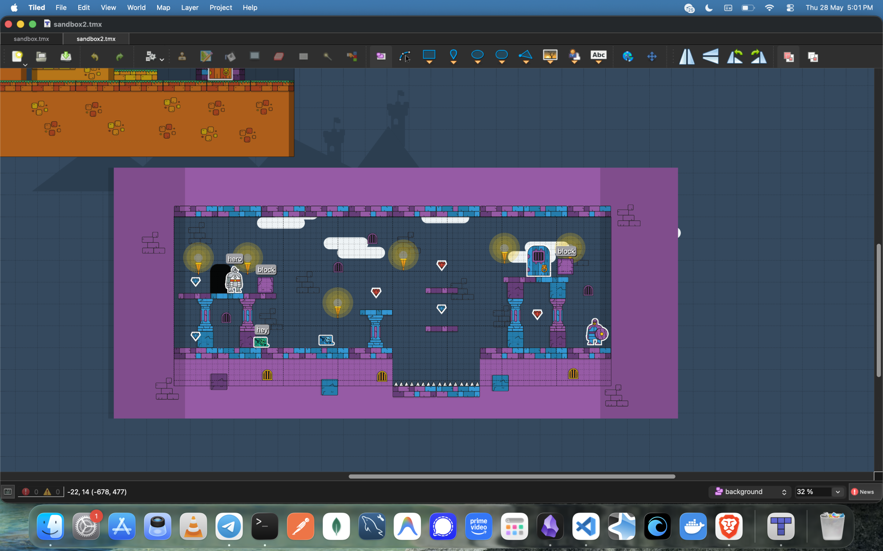Open the background layer selector
Image resolution: width=883 pixels, height=551 pixels.
click(750, 491)
